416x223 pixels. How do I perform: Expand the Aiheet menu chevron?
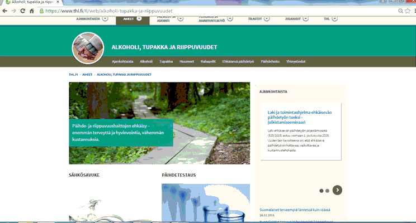click(x=139, y=18)
